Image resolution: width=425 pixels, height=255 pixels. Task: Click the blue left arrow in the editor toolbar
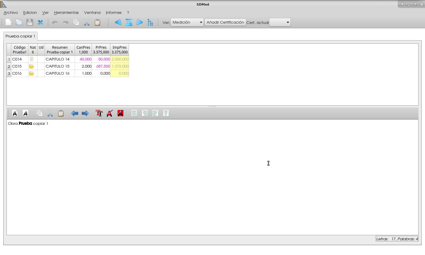pos(75,113)
